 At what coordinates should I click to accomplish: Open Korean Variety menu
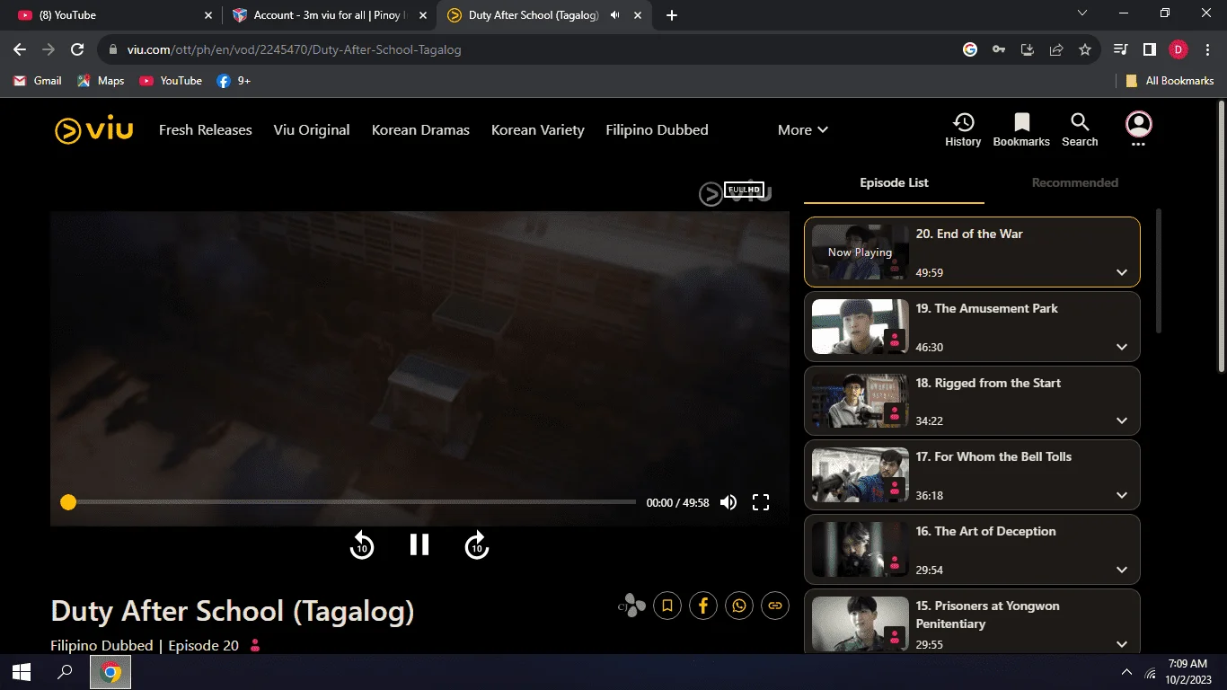pyautogui.click(x=538, y=130)
